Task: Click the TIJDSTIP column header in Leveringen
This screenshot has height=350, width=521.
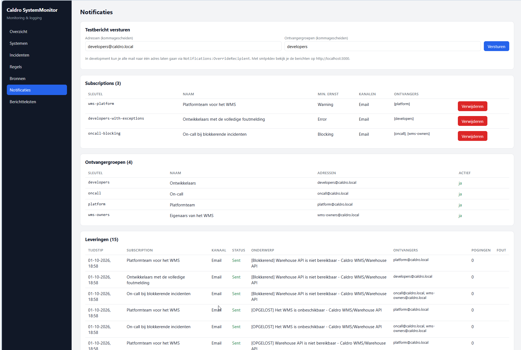Action: [95, 250]
